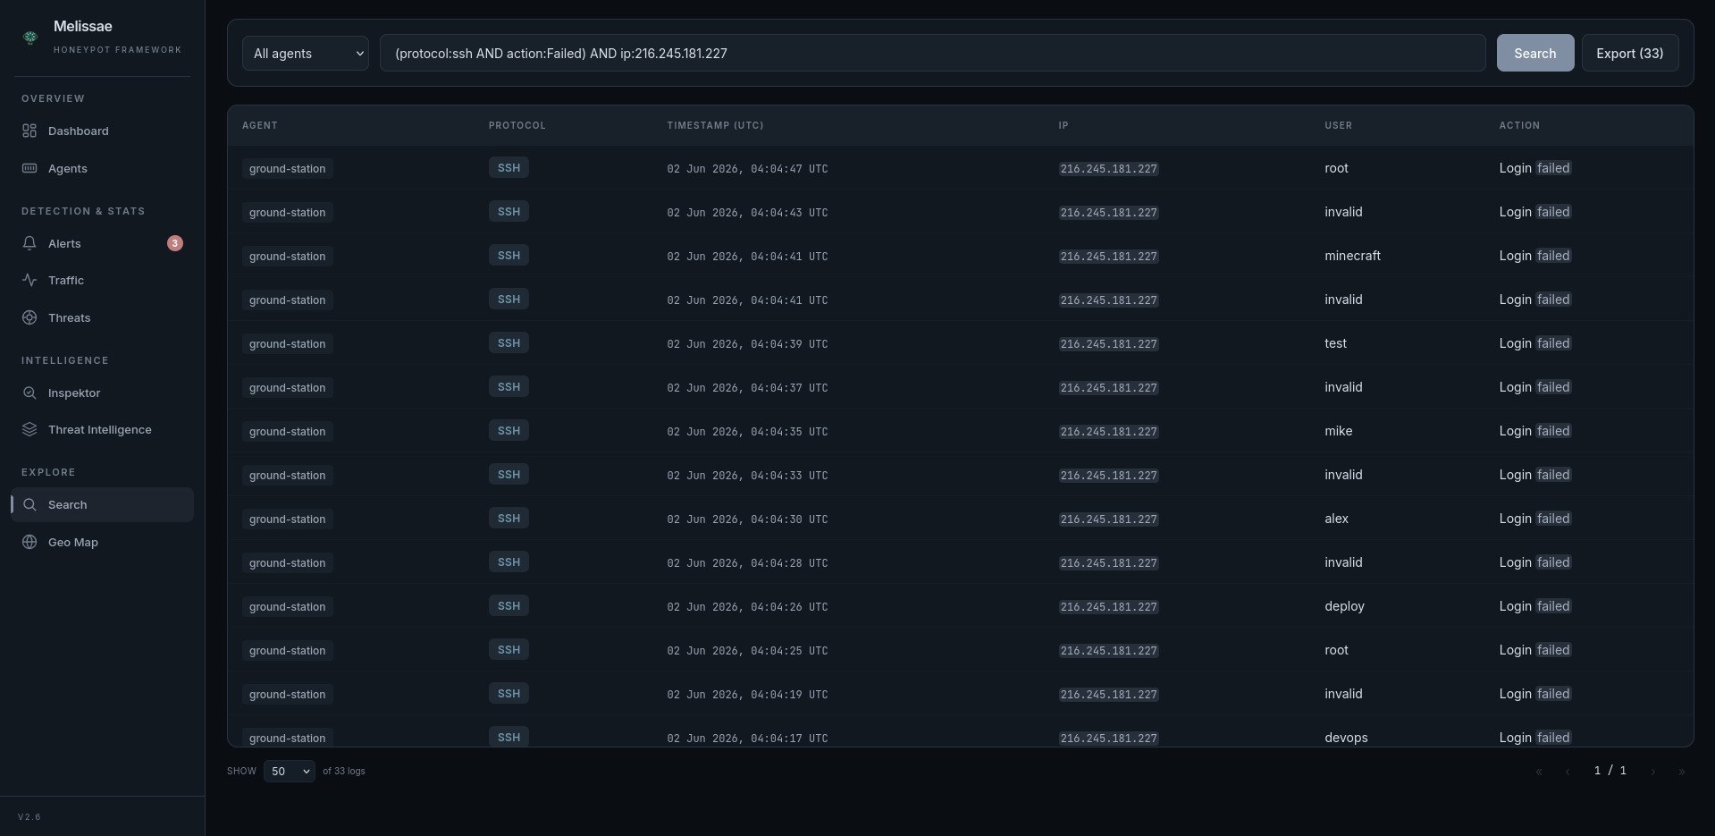Click the Threat Intelligence layers icon
Viewport: 1715px width, 836px height.
click(29, 429)
